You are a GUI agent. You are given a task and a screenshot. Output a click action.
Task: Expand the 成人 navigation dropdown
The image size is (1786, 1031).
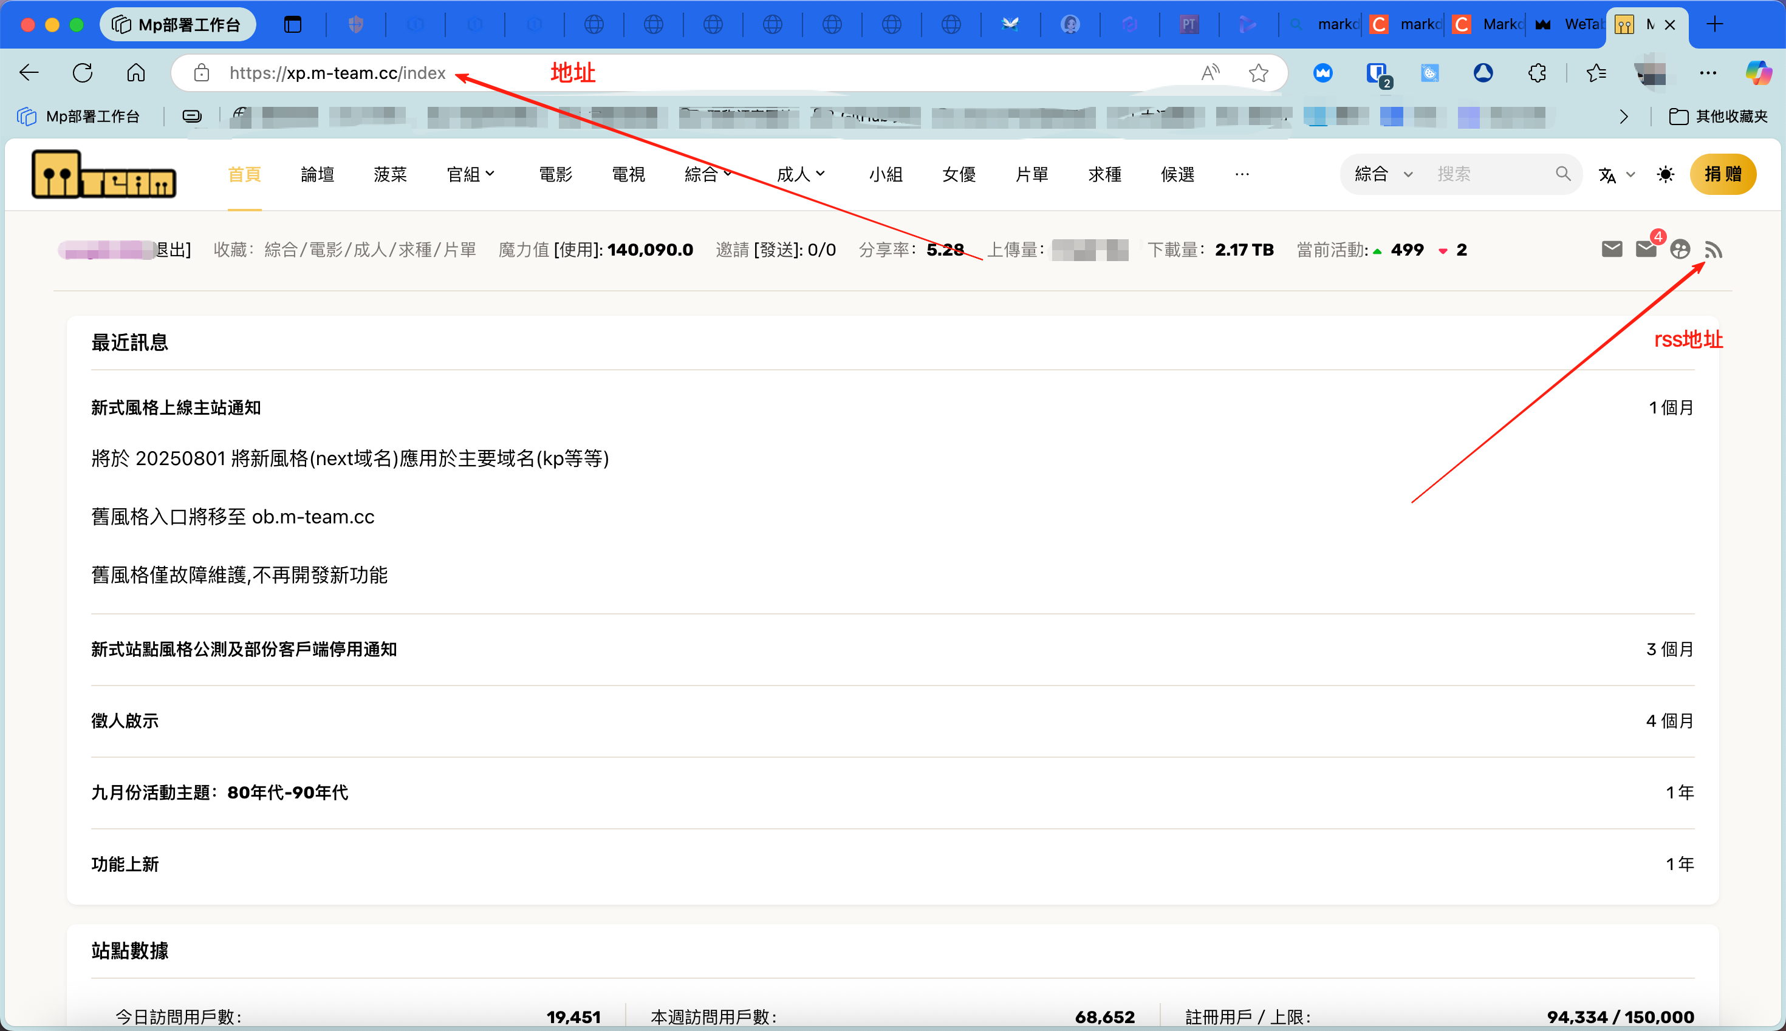coord(801,174)
